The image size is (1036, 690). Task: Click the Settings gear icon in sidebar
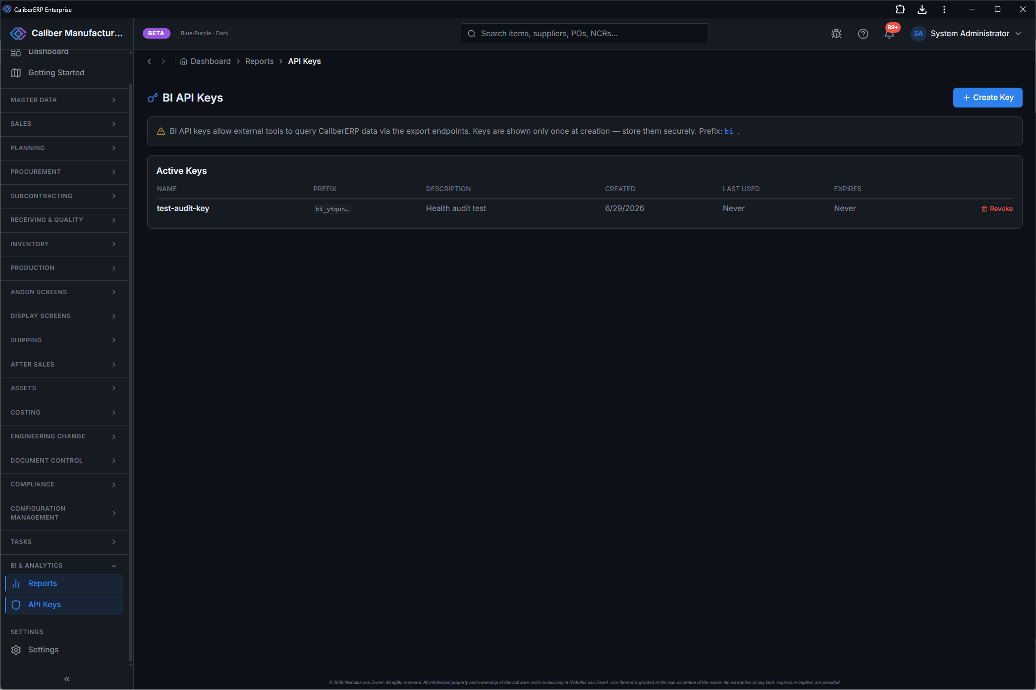[x=16, y=650]
